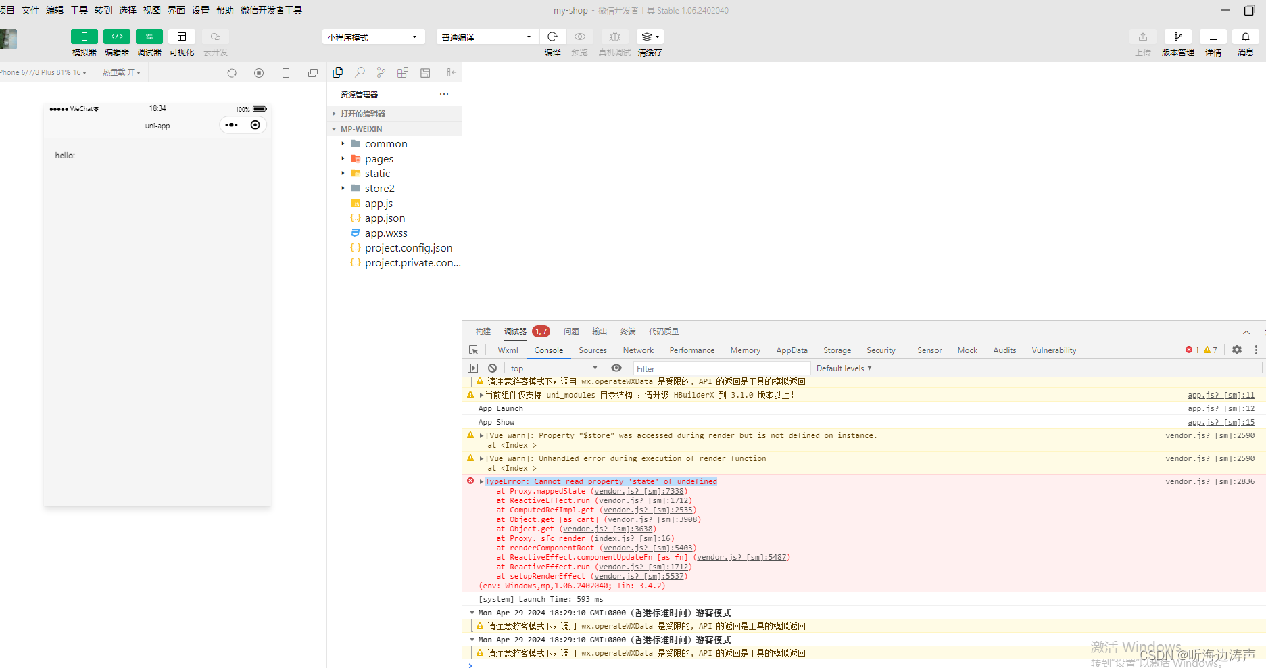Open the devtools more options menu

[1256, 350]
